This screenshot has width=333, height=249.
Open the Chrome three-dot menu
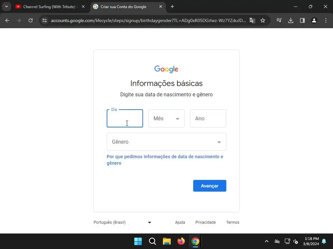tap(326, 20)
